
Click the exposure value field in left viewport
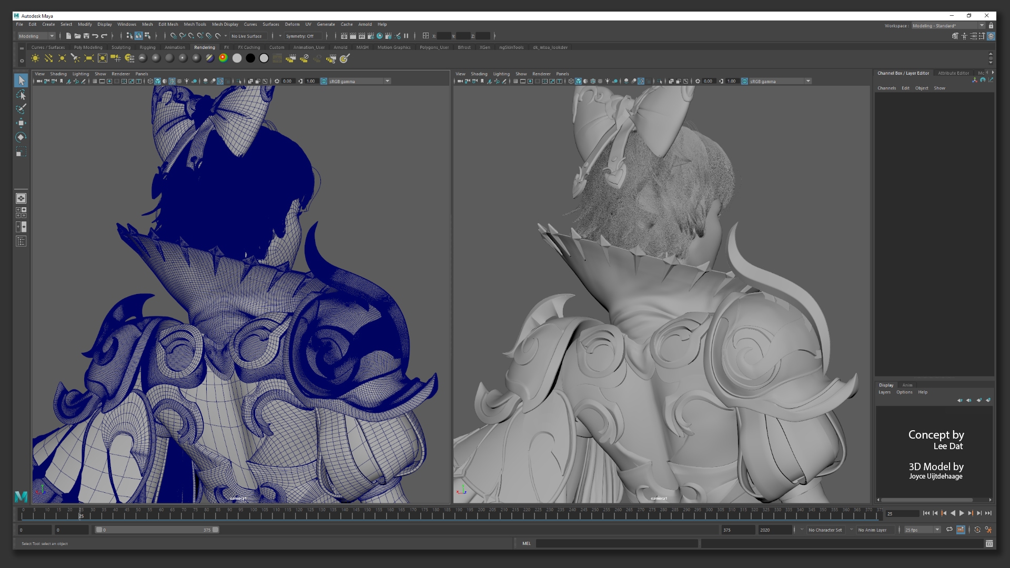(288, 81)
